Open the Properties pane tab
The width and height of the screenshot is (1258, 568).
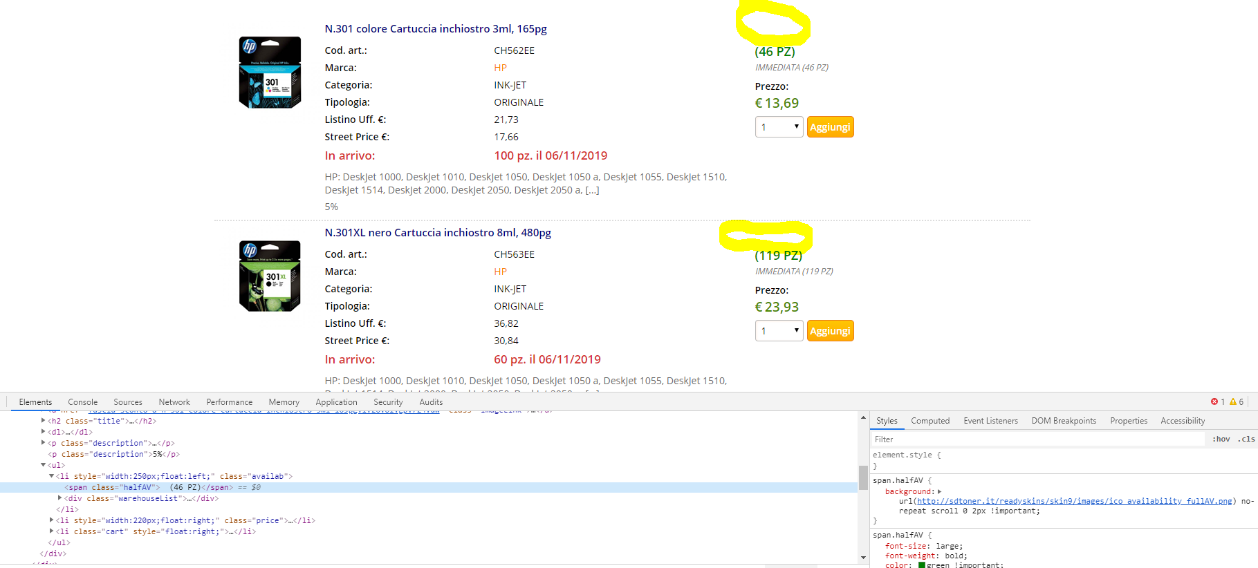coord(1129,421)
